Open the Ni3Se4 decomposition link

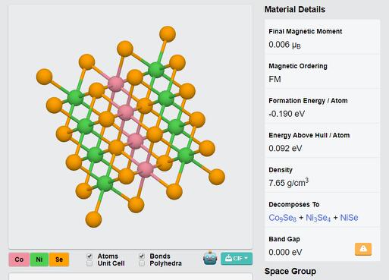(318, 218)
